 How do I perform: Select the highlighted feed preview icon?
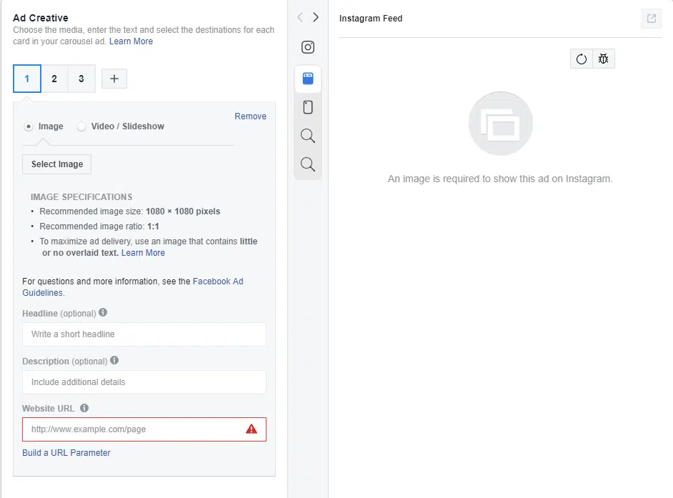tap(308, 79)
